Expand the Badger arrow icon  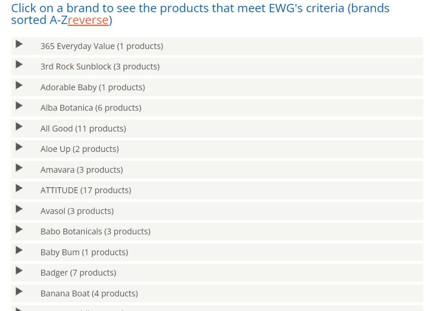(x=19, y=271)
